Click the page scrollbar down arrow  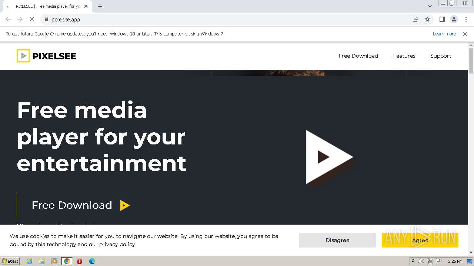tap(471, 252)
